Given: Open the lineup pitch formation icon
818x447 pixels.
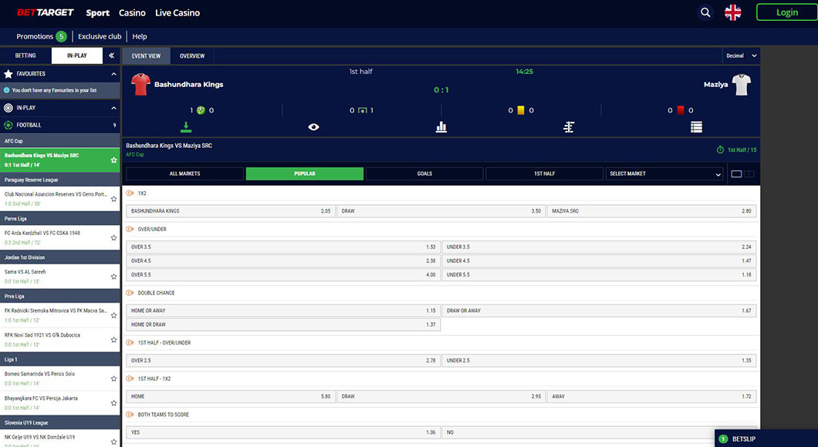Looking at the screenshot, I should coord(570,126).
